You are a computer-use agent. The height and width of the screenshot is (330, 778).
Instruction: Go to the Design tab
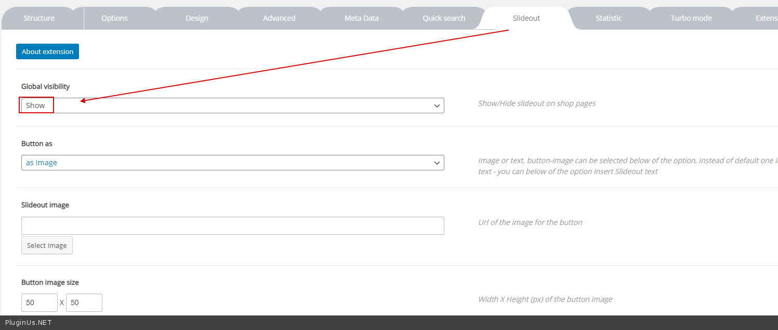[197, 18]
